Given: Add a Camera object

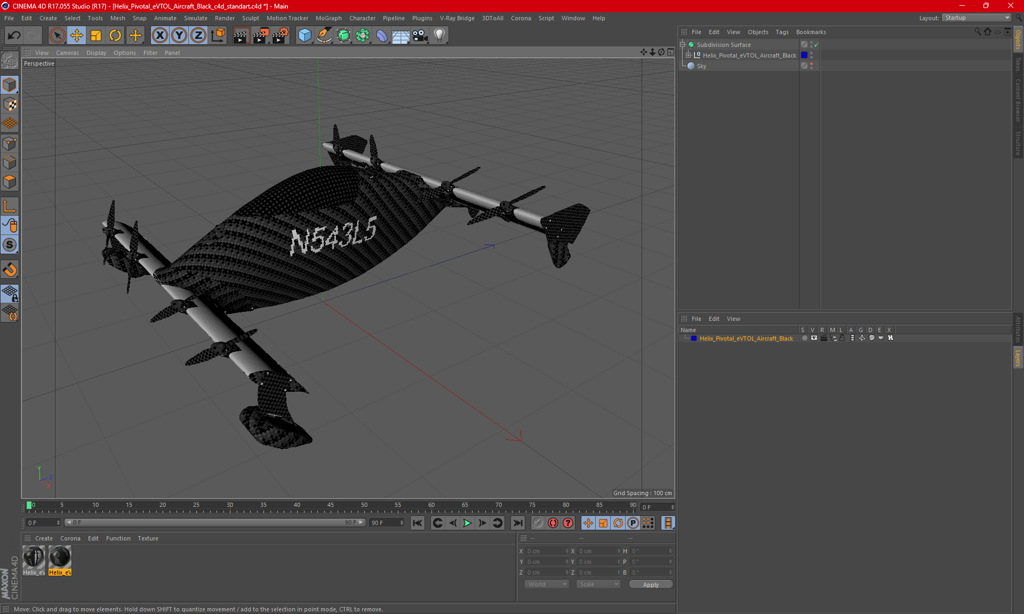Looking at the screenshot, I should point(420,36).
